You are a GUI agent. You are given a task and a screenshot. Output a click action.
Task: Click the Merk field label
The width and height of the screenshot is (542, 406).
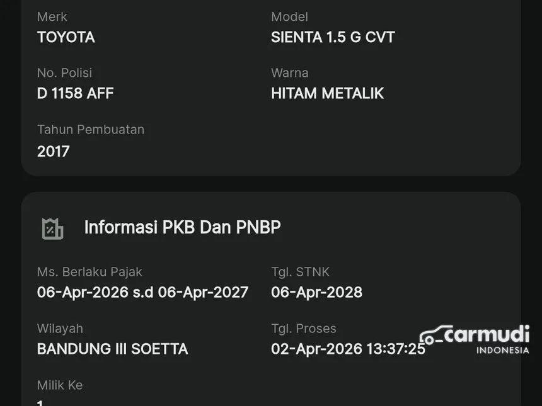click(52, 17)
